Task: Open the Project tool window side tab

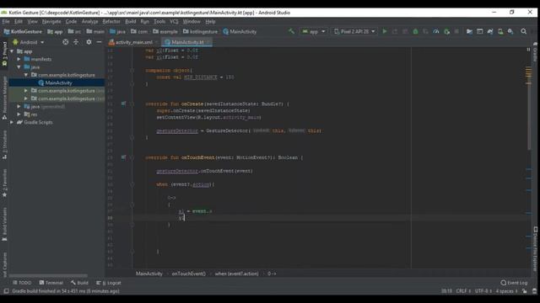Action: pos(4,54)
